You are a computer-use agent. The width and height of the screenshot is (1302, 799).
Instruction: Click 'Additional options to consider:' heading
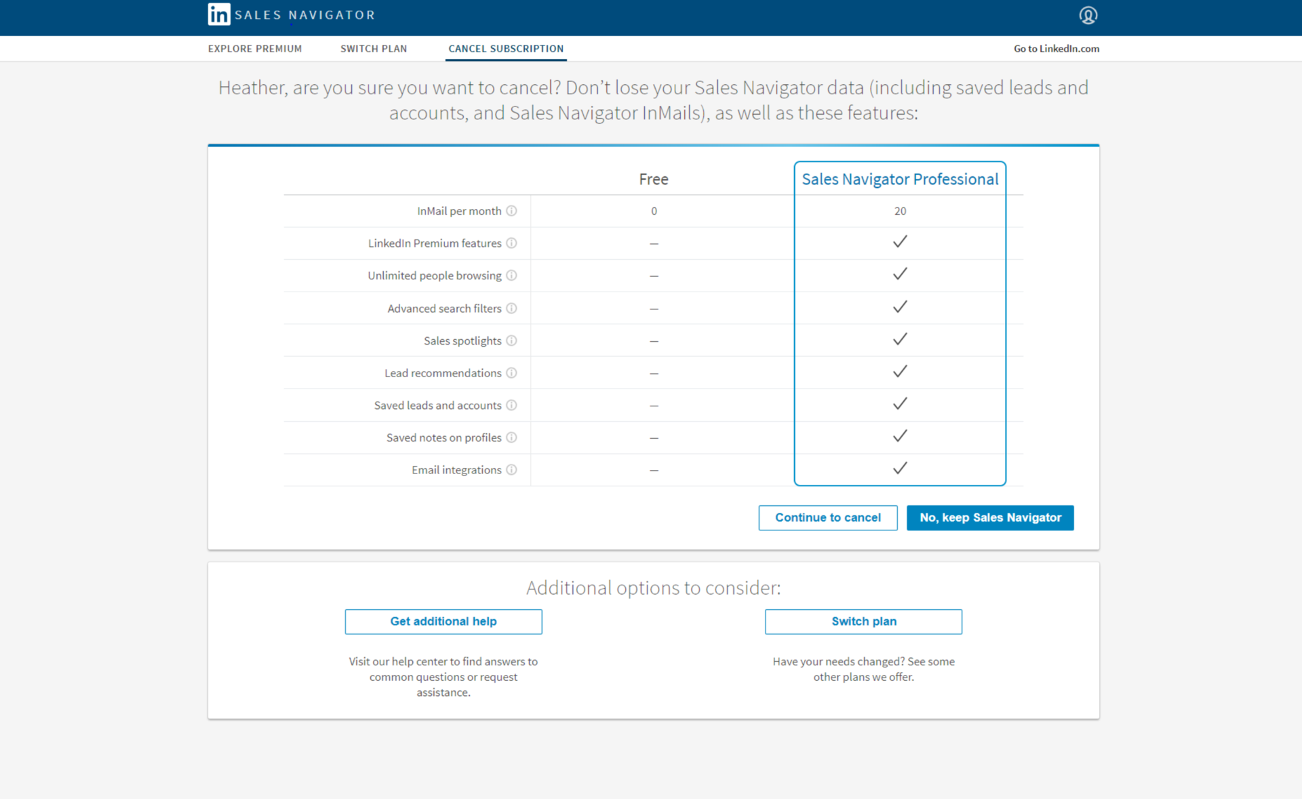(x=654, y=587)
